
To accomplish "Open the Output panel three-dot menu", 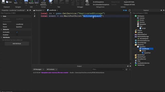I will [130, 69].
